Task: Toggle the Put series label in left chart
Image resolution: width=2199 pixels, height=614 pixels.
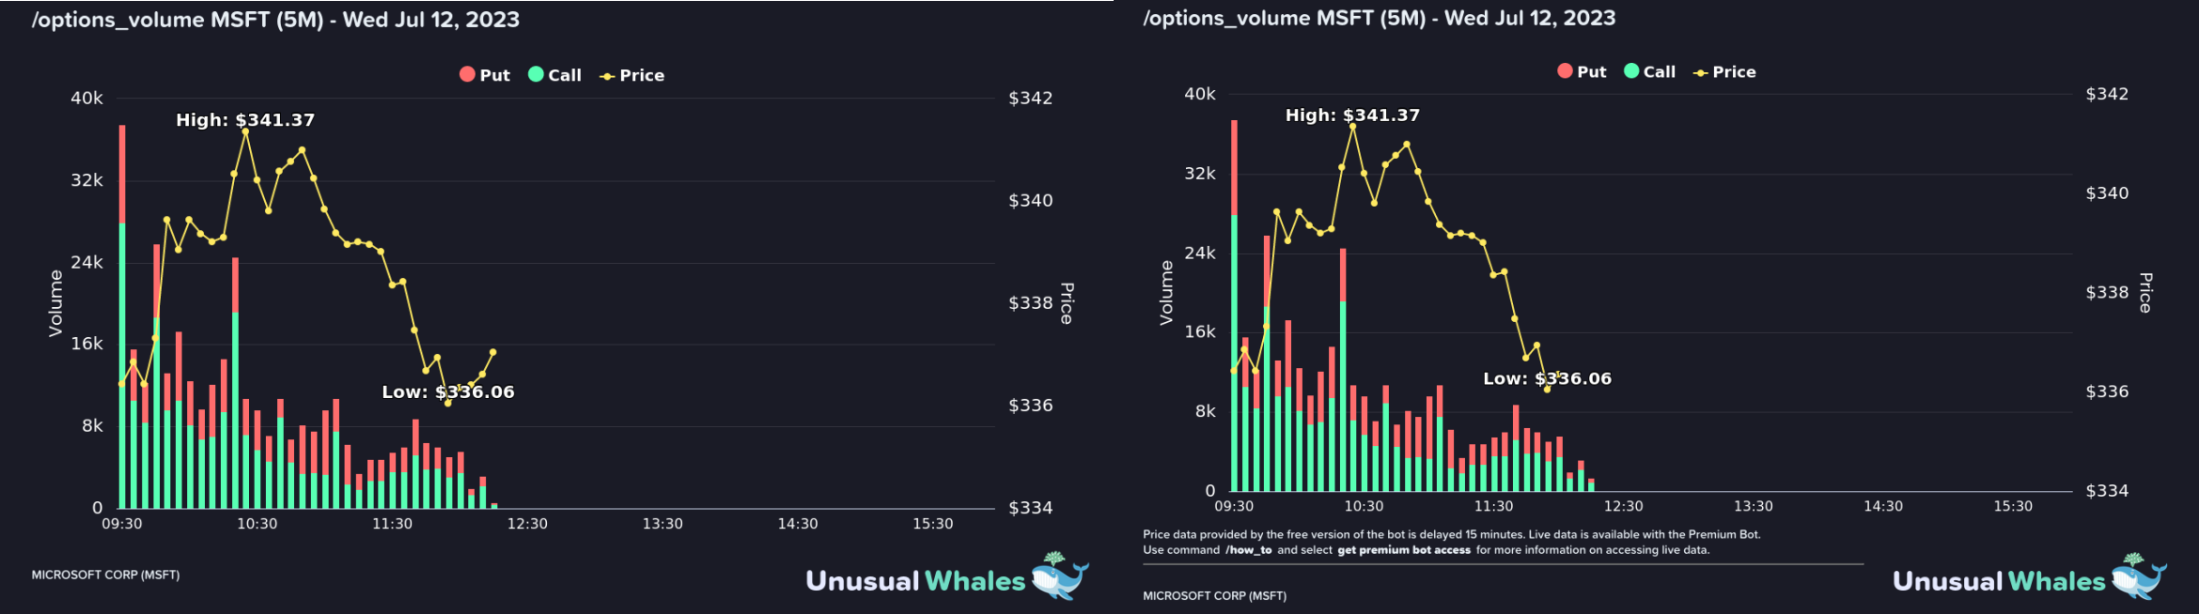Action: coord(494,75)
